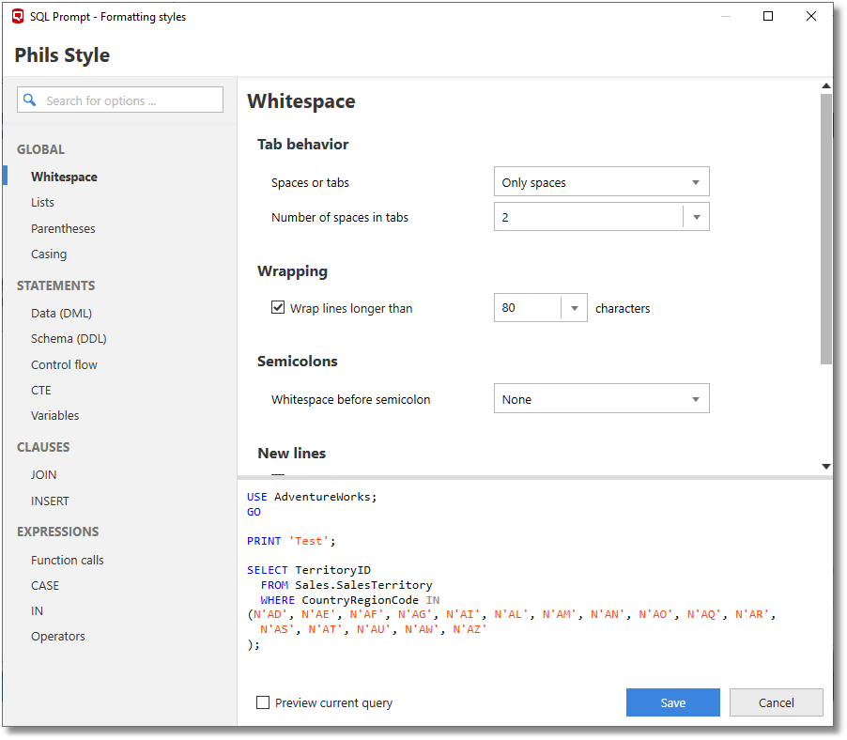
Task: Open the IN expression options
Action: tap(37, 611)
